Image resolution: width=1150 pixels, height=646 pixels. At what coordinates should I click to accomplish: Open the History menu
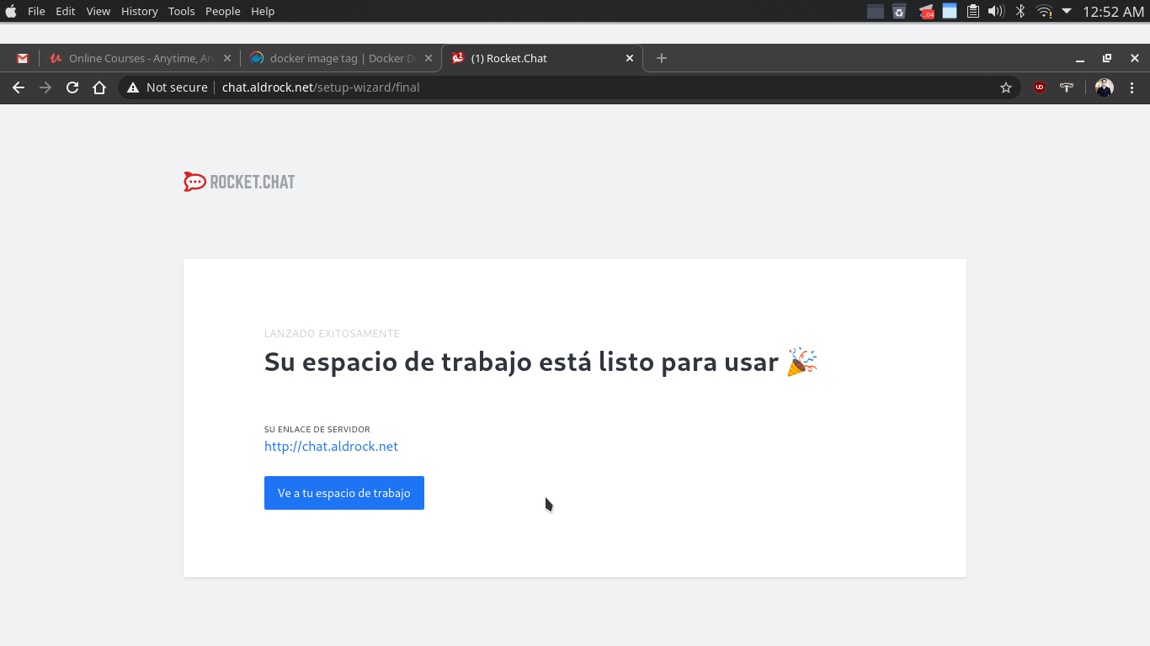[139, 11]
